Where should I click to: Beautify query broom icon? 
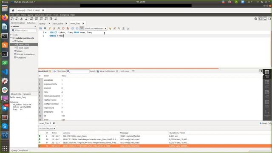coord(114,28)
